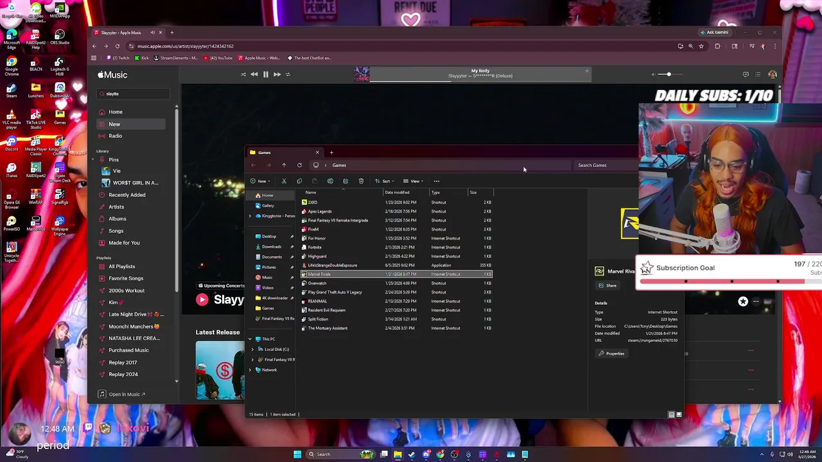
Task: Click Open in Music link in sidebar
Action: pos(123,394)
